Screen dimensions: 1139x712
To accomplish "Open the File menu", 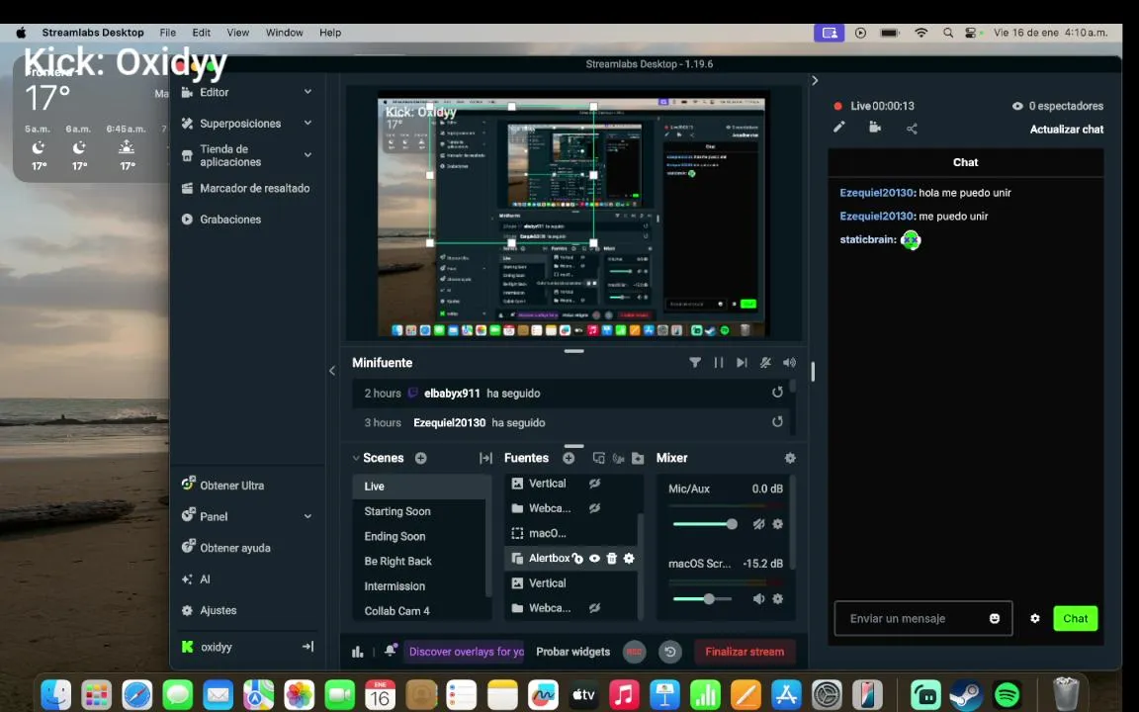I will click(168, 33).
